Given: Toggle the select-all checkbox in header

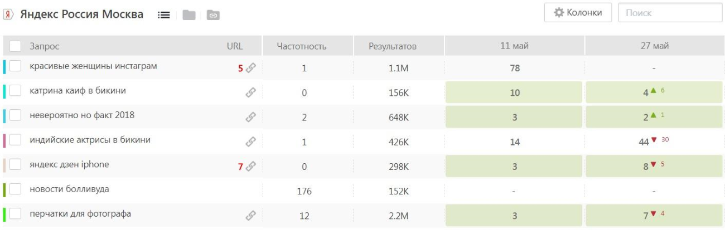Looking at the screenshot, I should (x=16, y=46).
